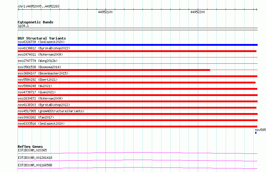Image resolution: width=266 pixels, height=172 pixels.
Task: Click the nsv6326739 (Sedlazeck2020) label
Action: click(x=41, y=42)
